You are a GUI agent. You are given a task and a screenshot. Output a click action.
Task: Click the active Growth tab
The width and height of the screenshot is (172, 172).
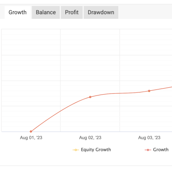[x=18, y=12]
